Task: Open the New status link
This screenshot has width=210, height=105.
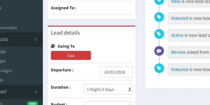Action: [176, 2]
